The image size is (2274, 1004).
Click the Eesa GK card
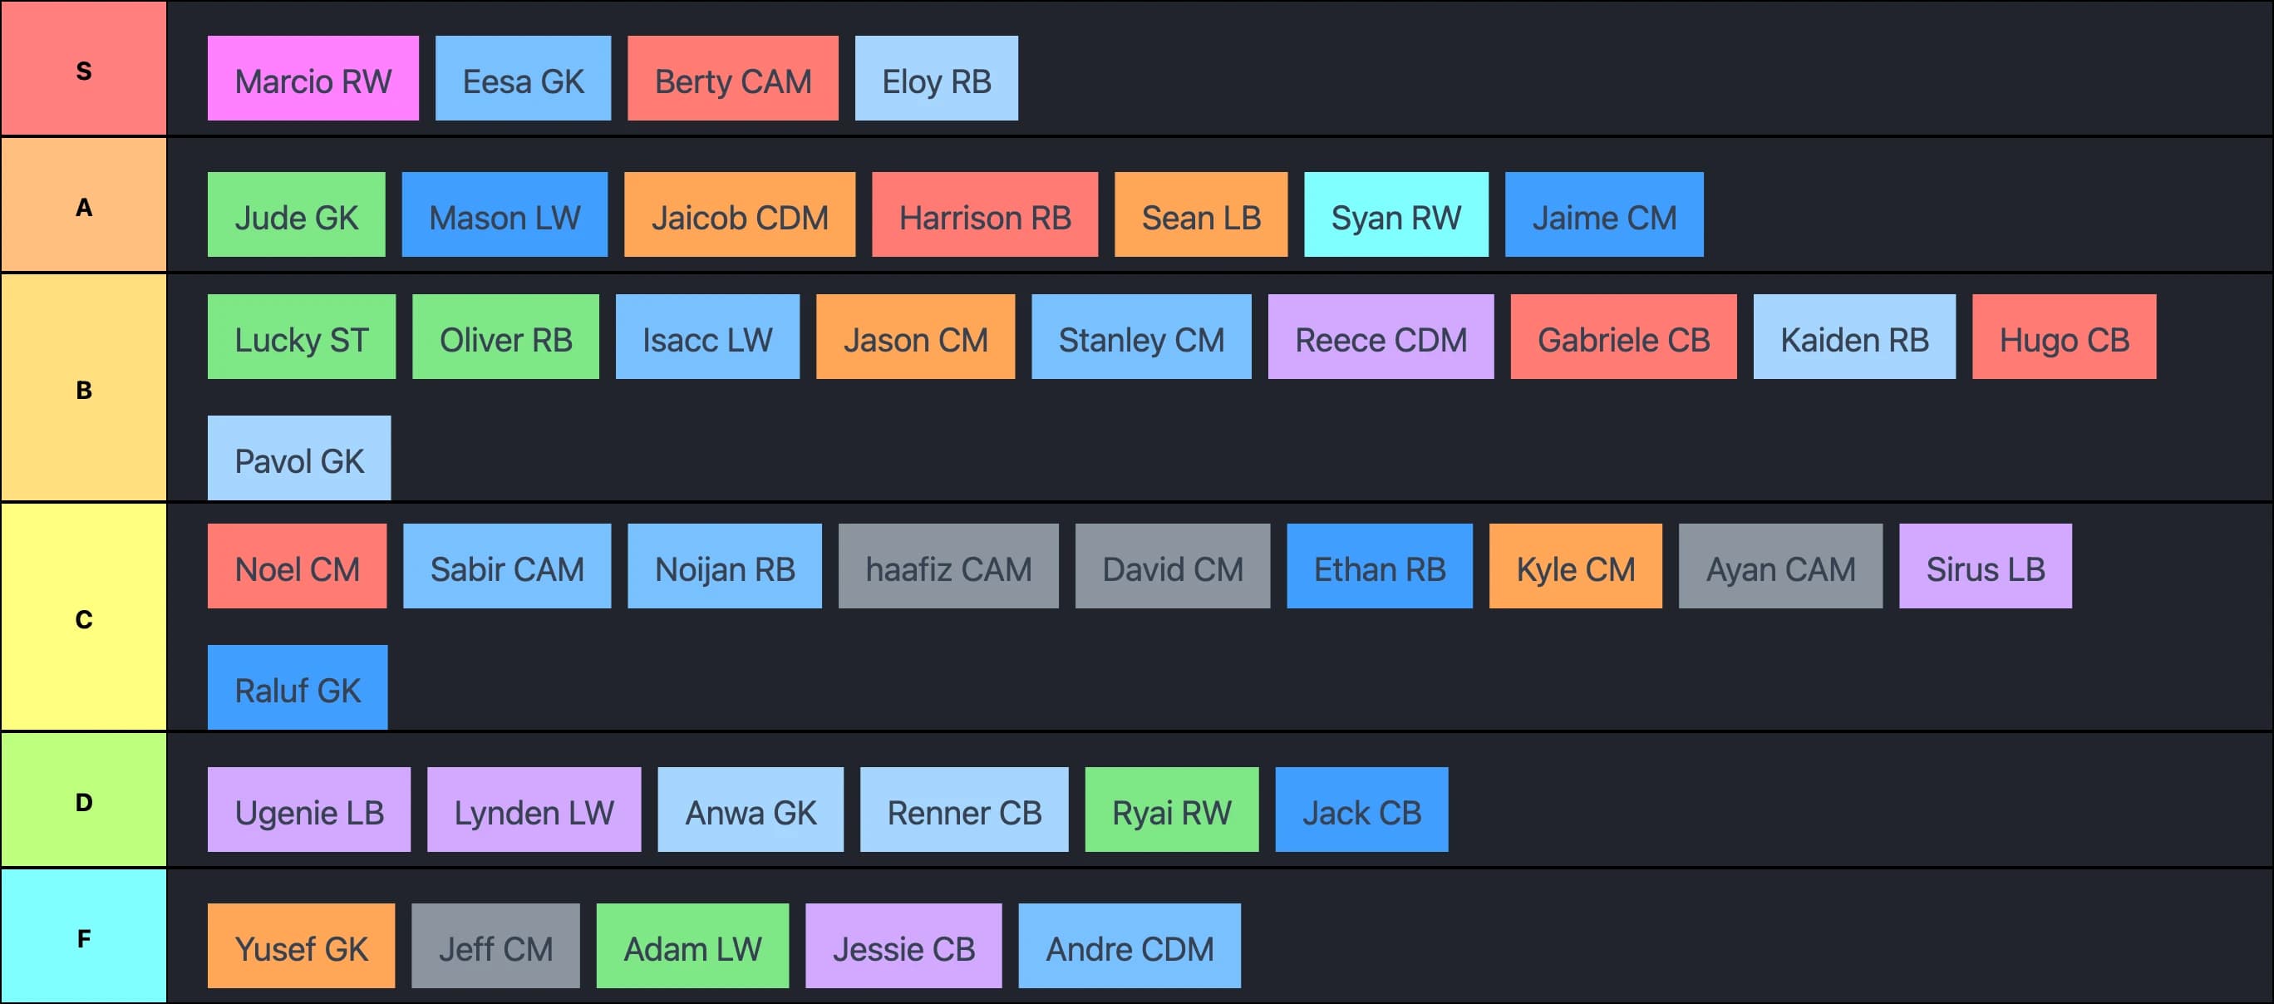click(x=523, y=79)
